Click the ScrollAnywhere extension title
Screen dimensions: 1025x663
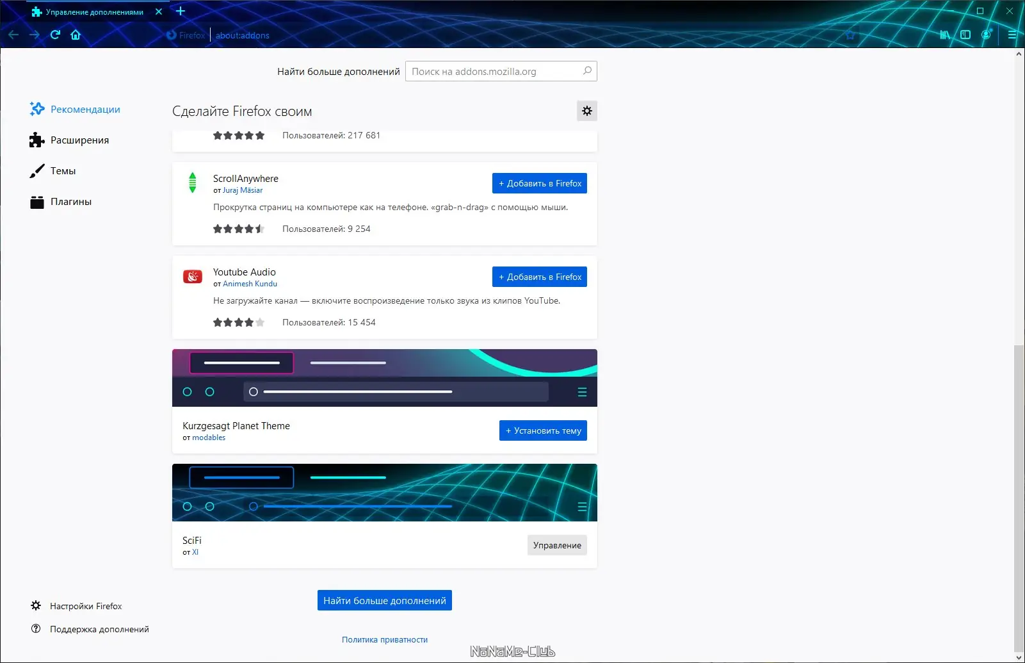(246, 179)
